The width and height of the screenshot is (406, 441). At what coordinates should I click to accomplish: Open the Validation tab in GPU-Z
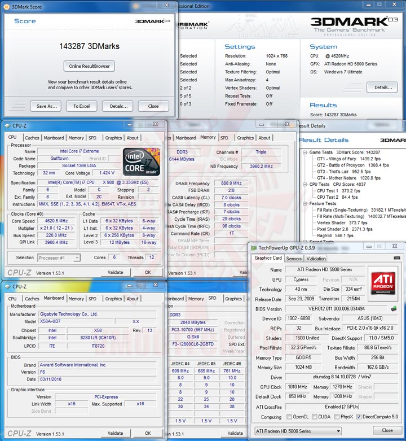click(x=316, y=259)
